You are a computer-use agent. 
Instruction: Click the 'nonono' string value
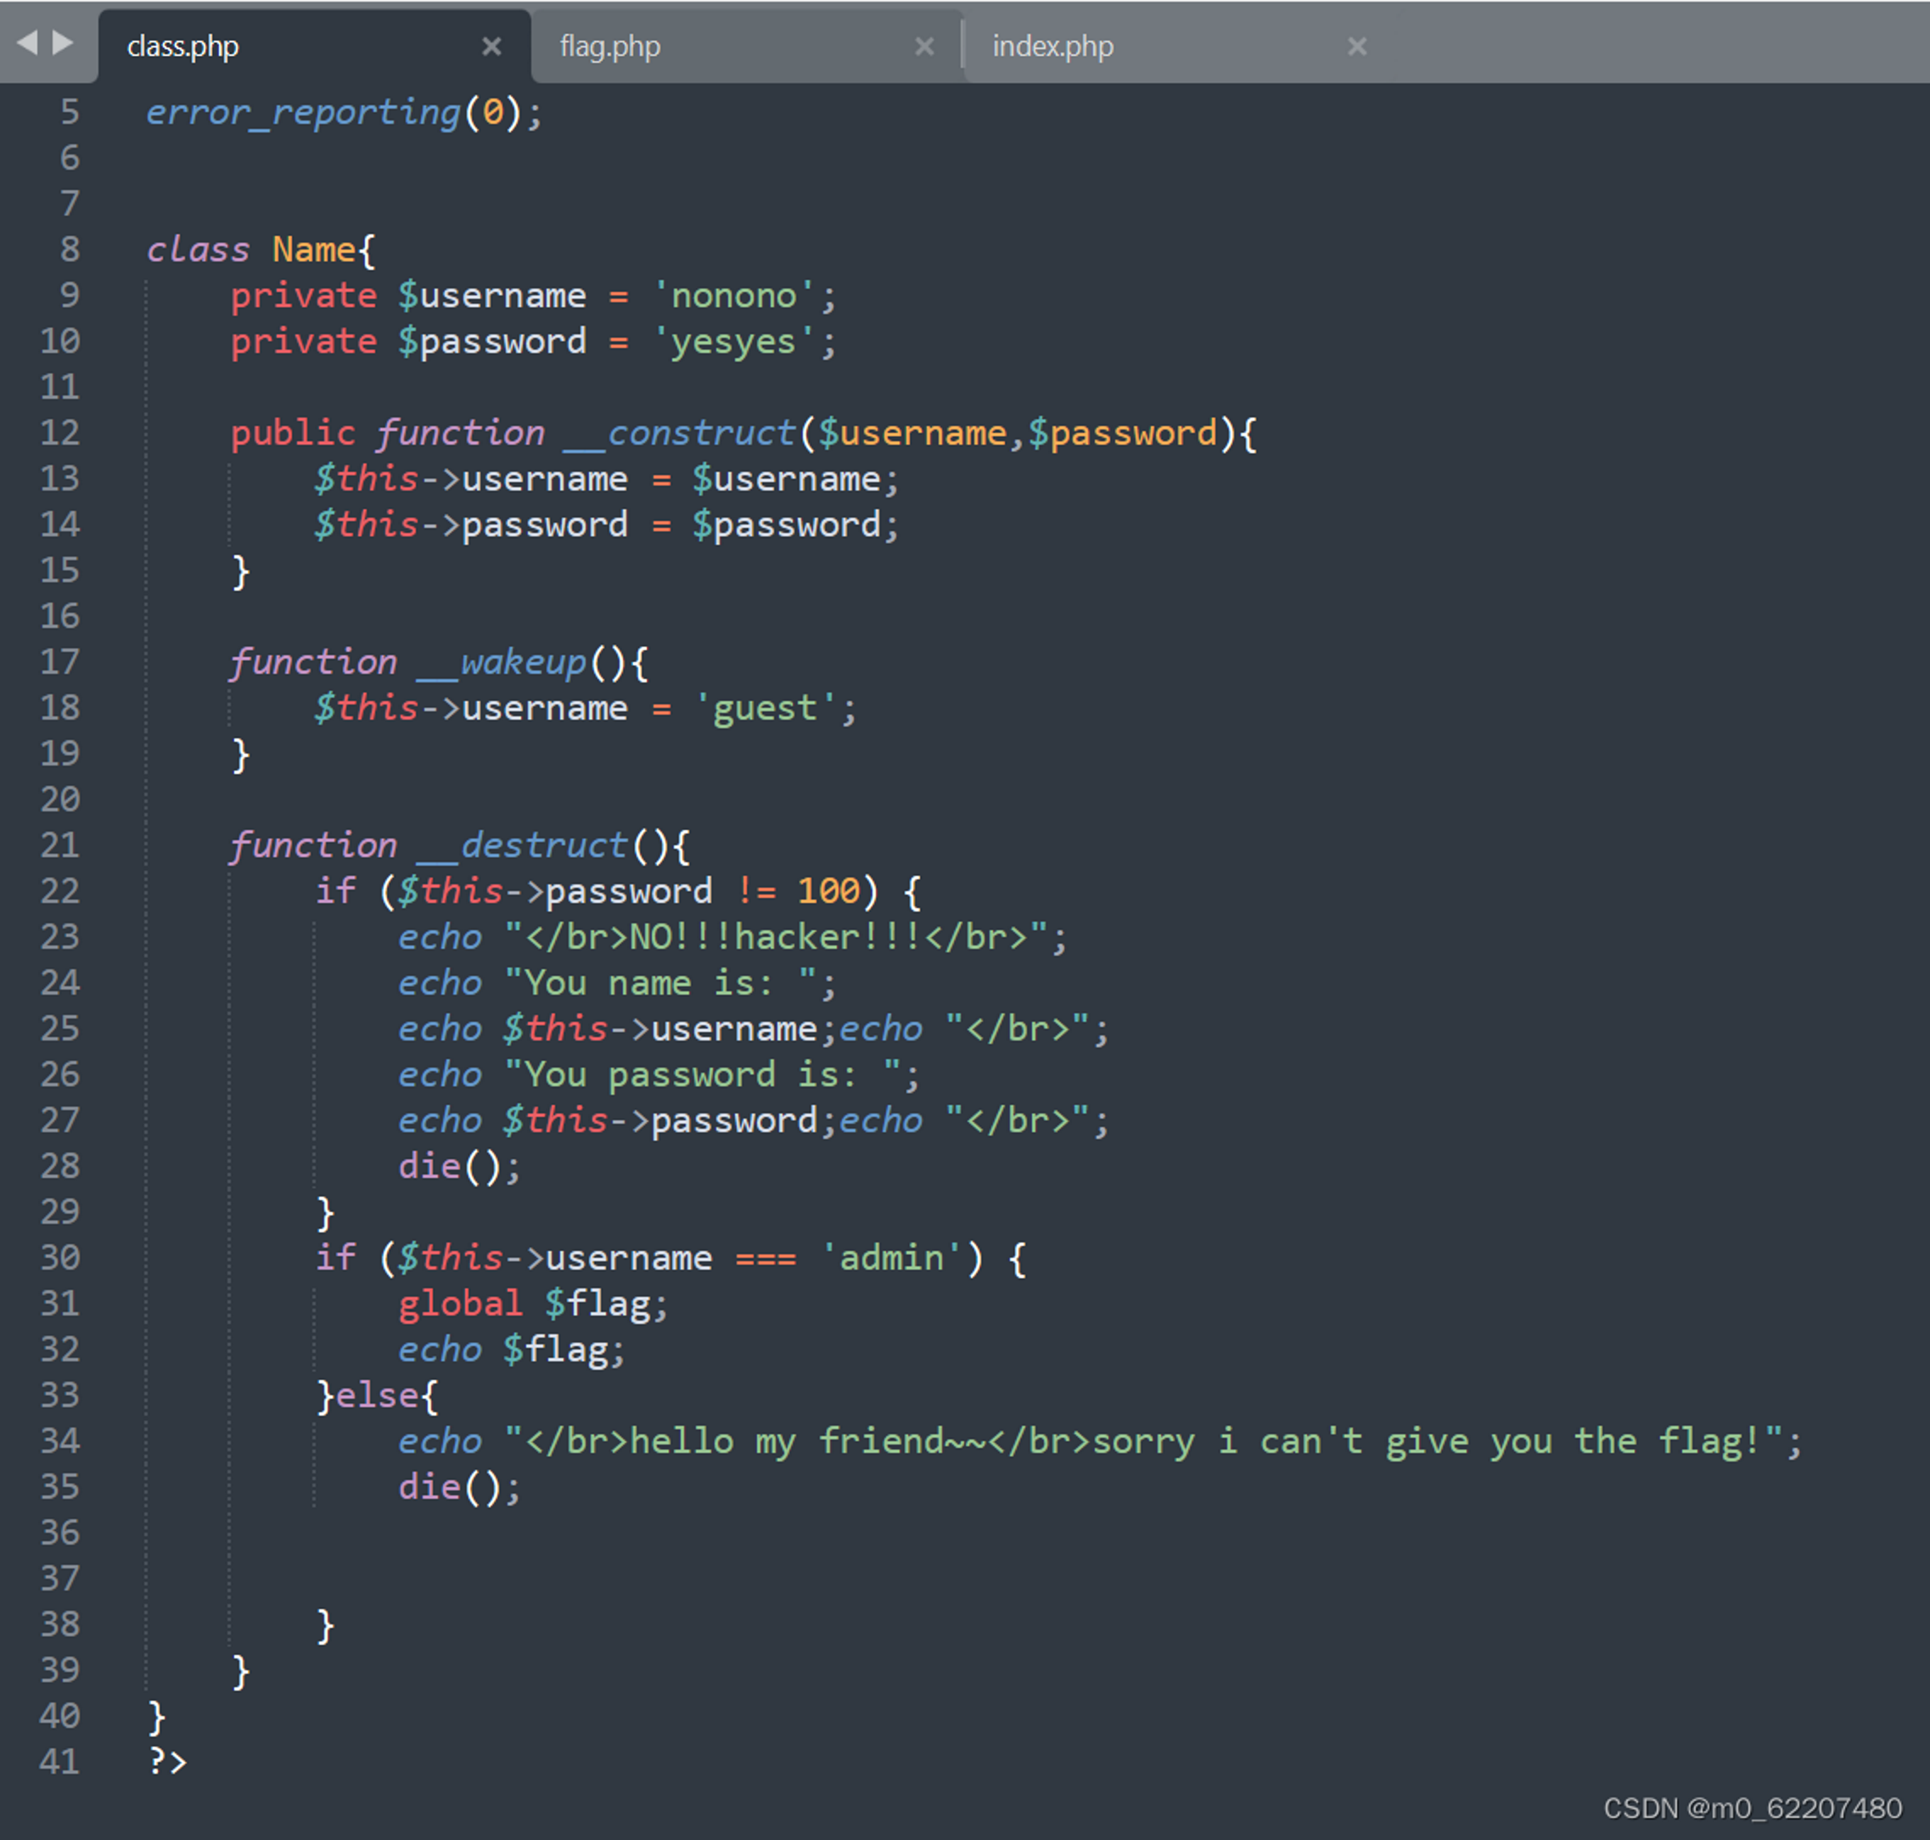tap(733, 295)
